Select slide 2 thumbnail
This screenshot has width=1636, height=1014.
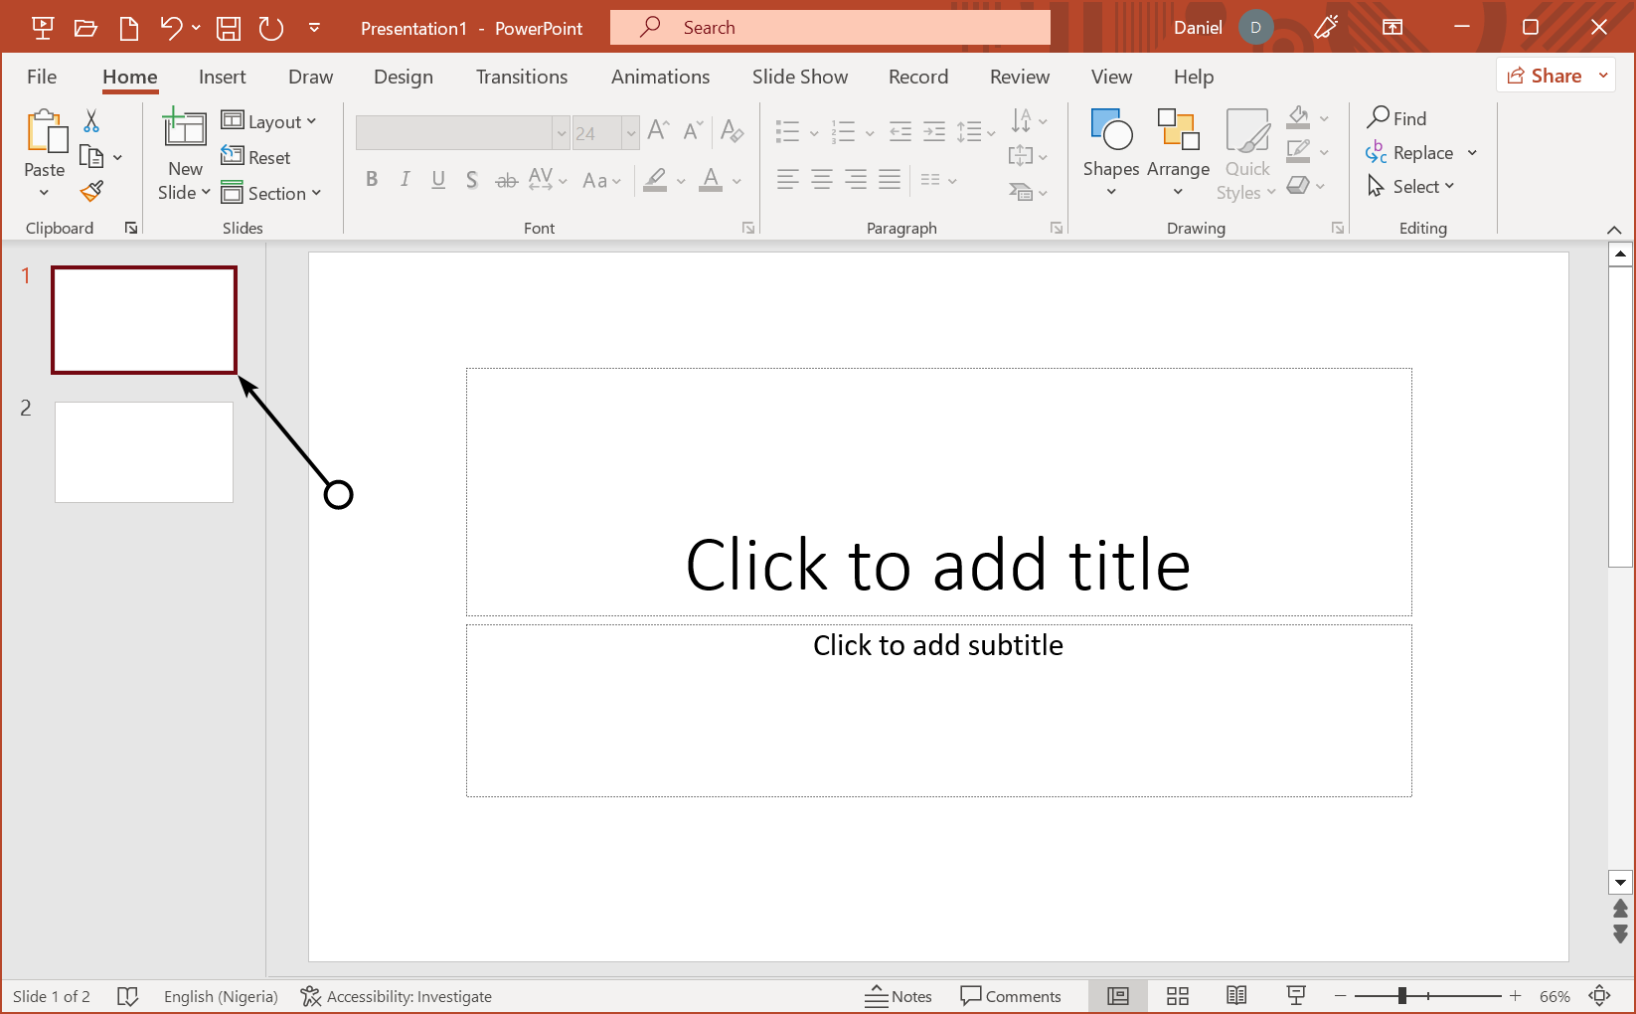(x=143, y=451)
